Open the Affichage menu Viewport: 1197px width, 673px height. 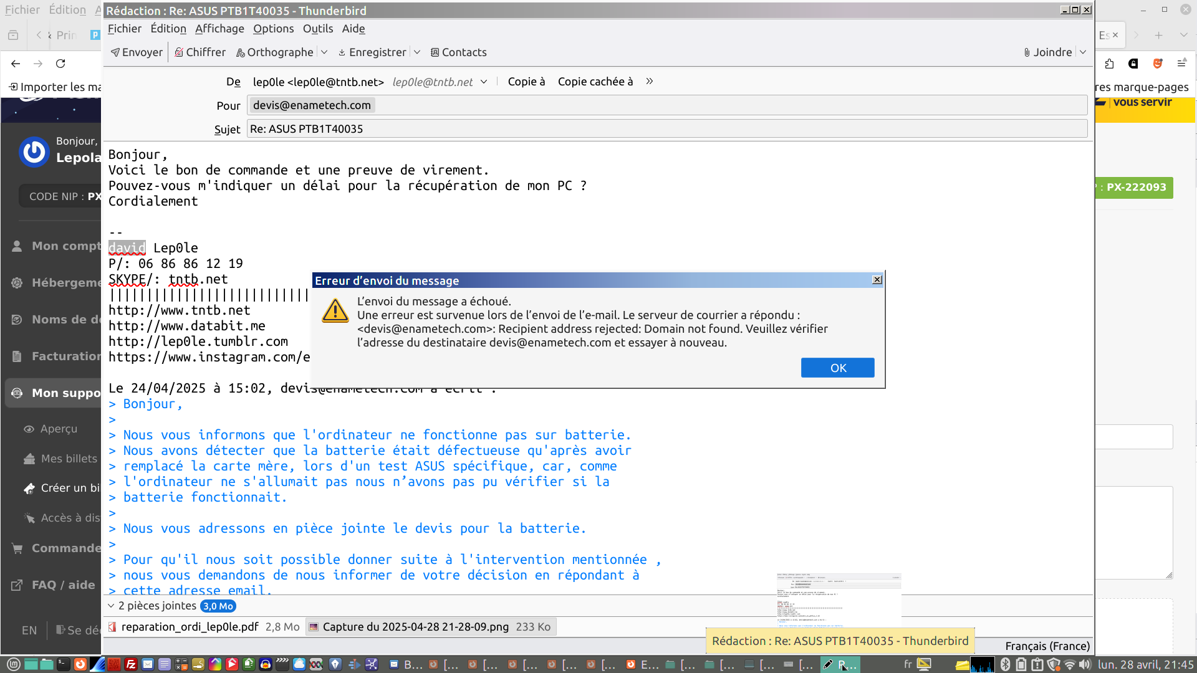tap(219, 29)
